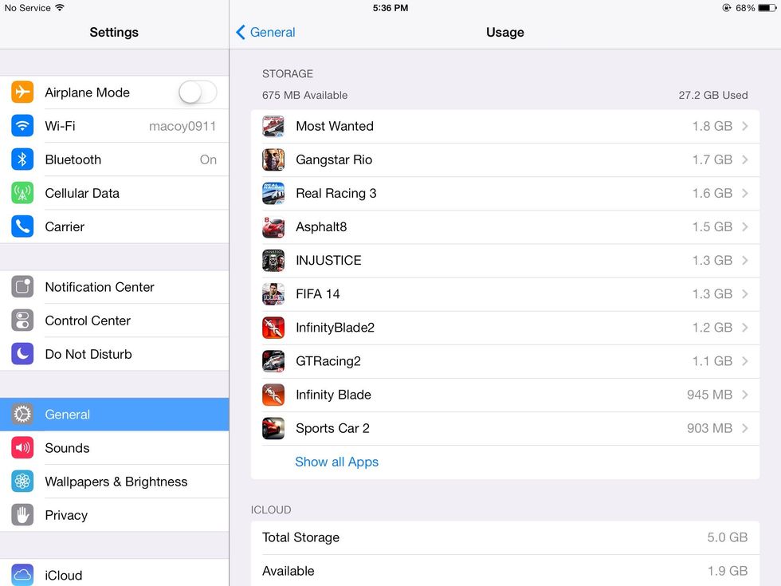Tap the Sounds speaker icon

pyautogui.click(x=22, y=448)
